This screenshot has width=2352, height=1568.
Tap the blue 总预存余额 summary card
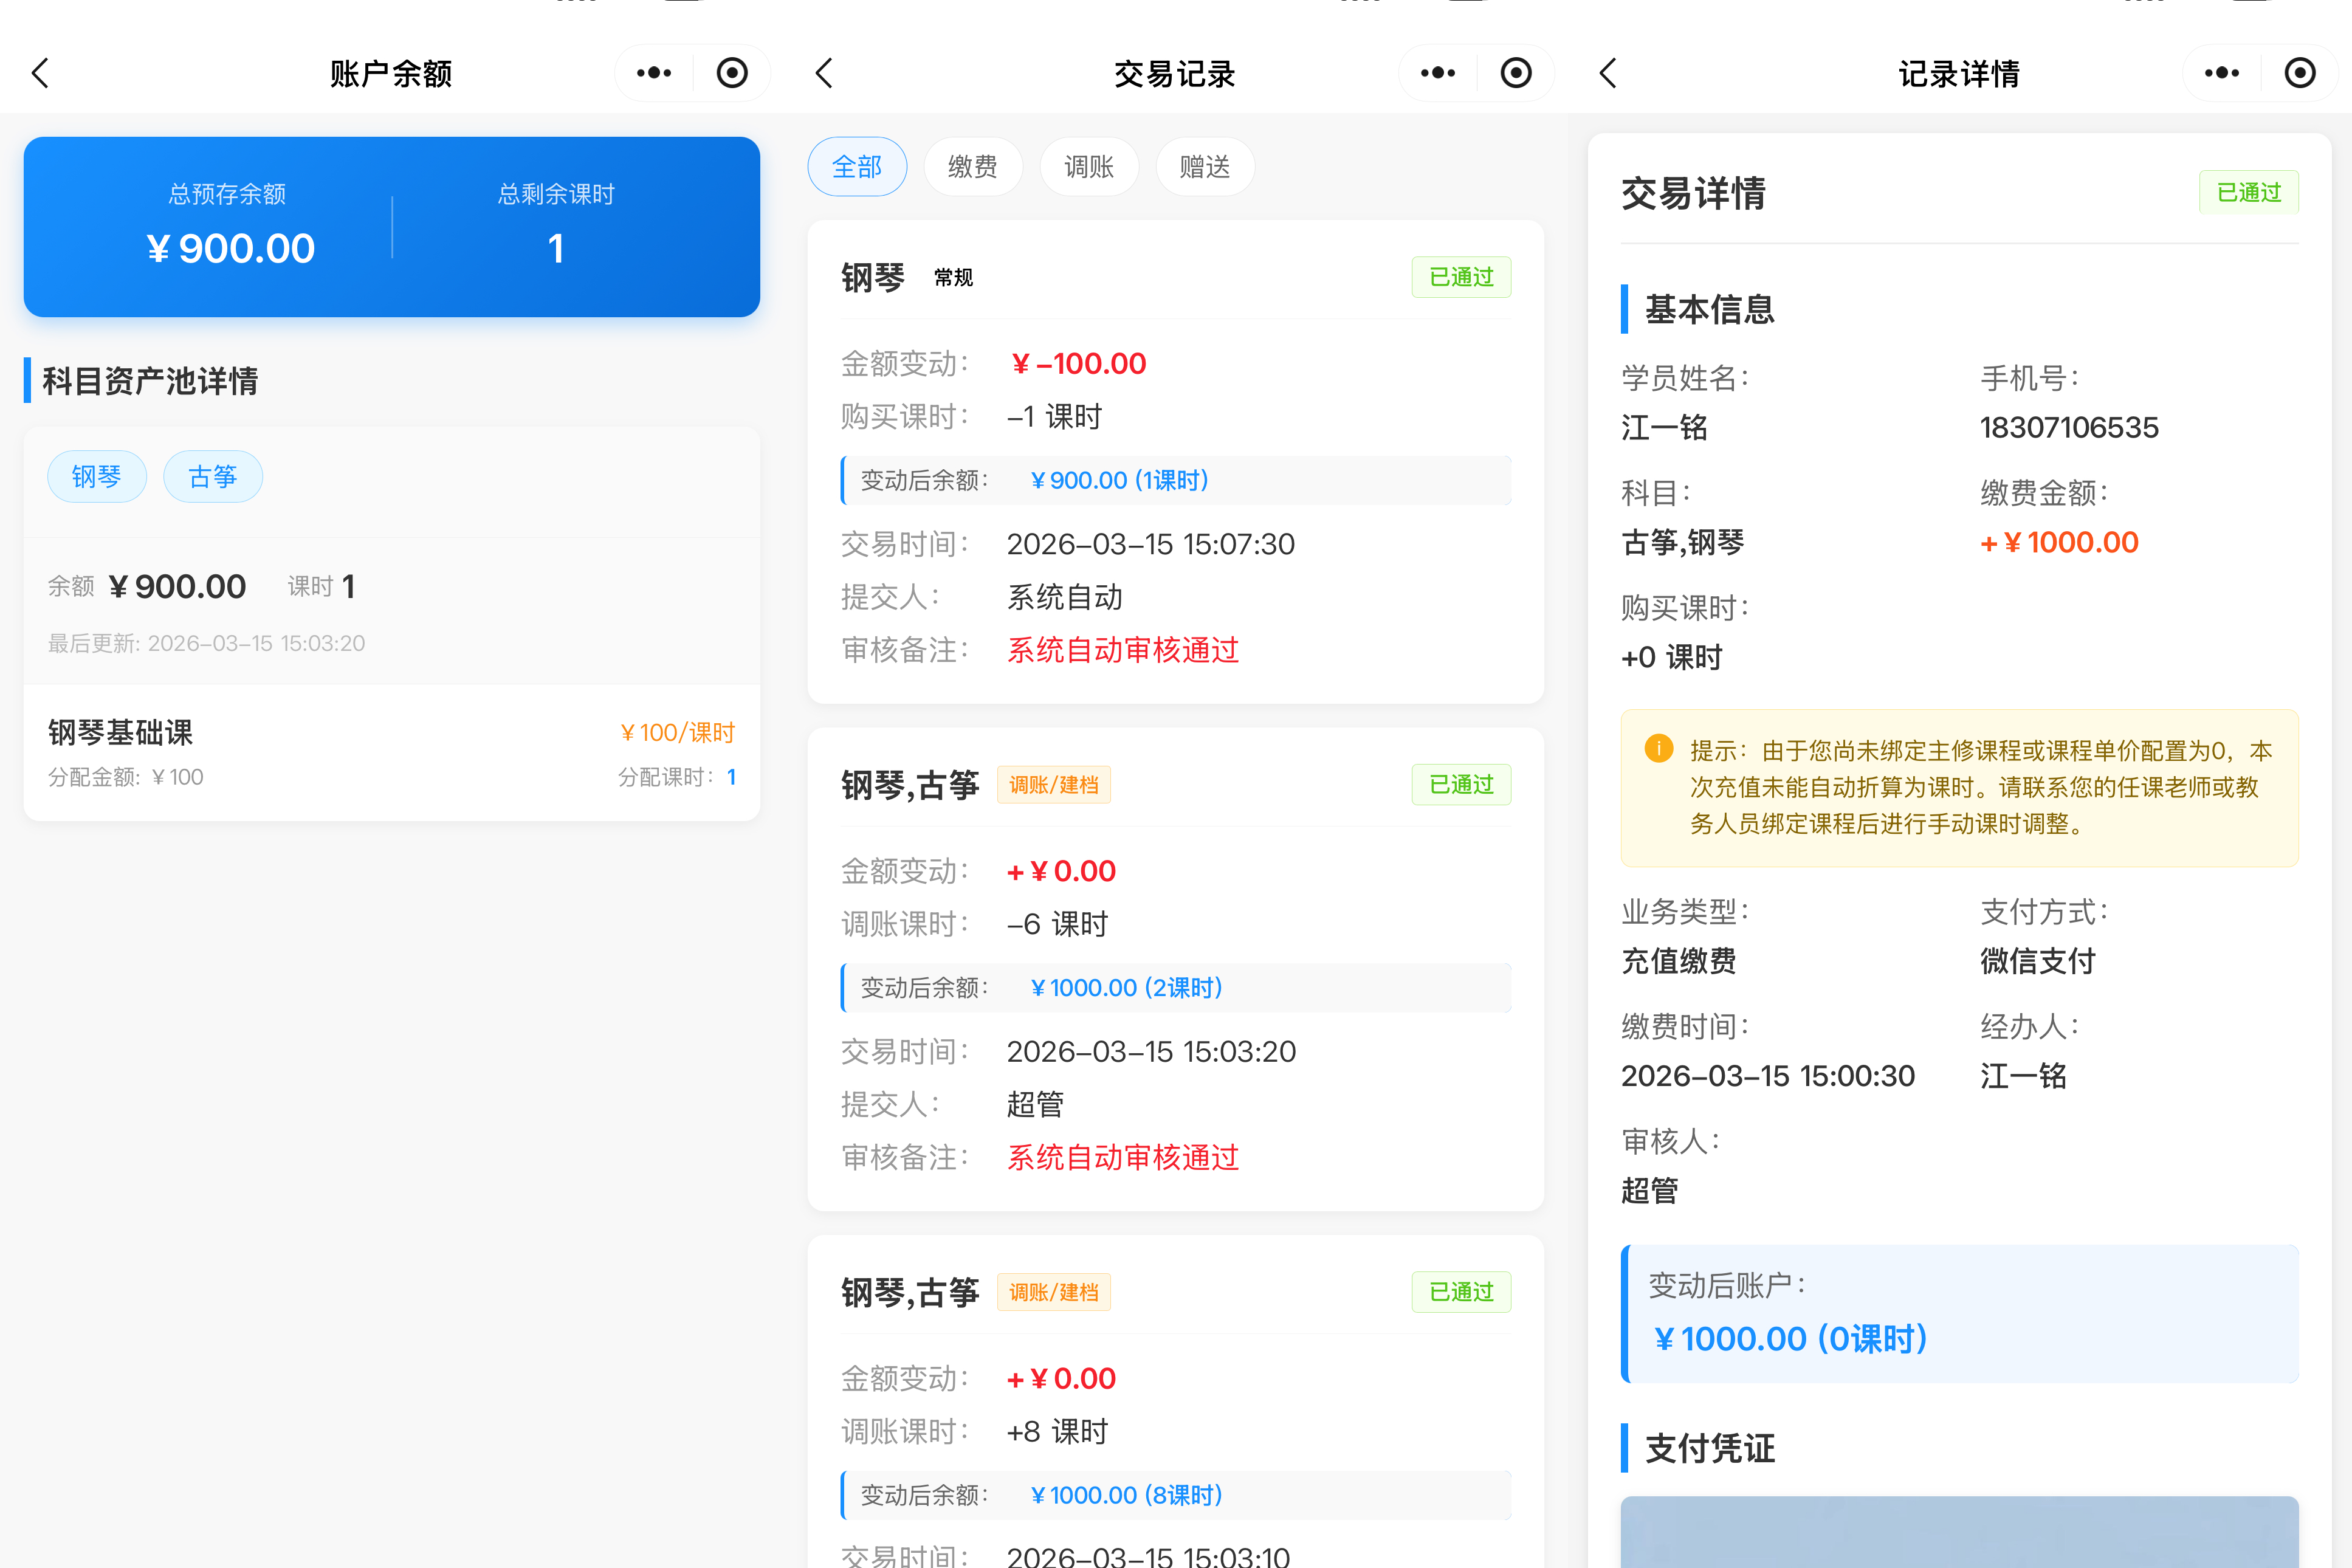(x=391, y=227)
